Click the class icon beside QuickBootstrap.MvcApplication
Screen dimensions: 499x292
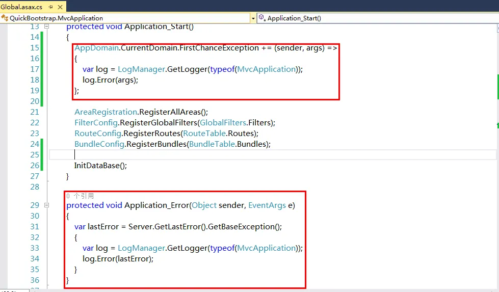tap(5, 18)
